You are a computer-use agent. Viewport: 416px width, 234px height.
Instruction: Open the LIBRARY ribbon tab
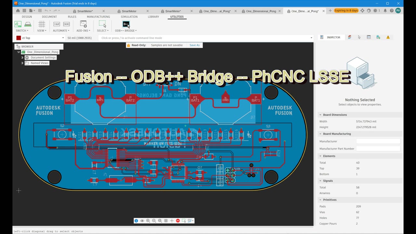pos(153,17)
